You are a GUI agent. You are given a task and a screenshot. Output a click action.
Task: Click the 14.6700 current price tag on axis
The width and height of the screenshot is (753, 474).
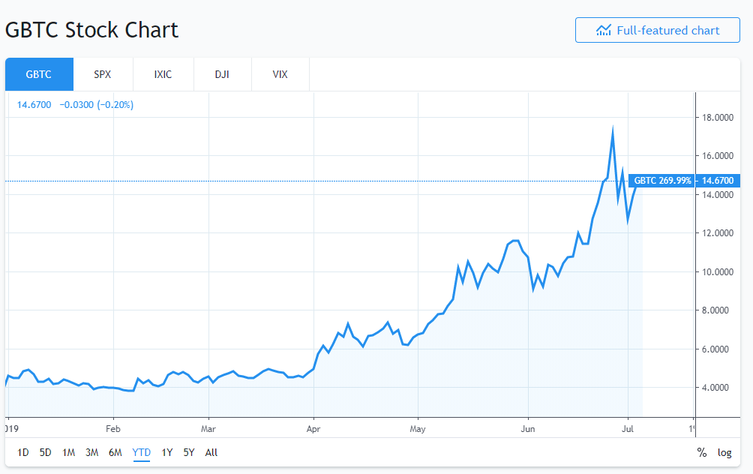(718, 181)
